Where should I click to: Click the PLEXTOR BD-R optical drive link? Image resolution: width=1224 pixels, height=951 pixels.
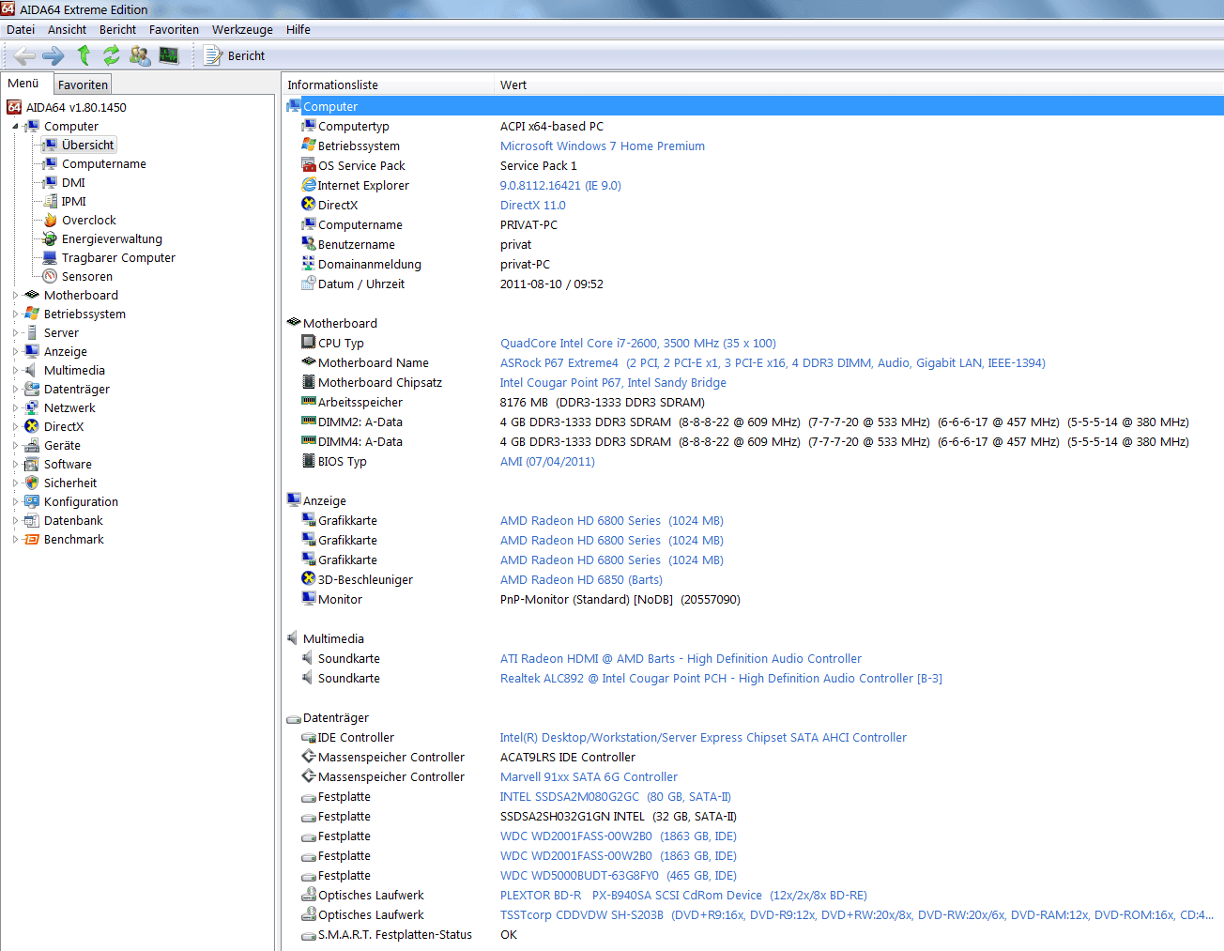click(683, 896)
